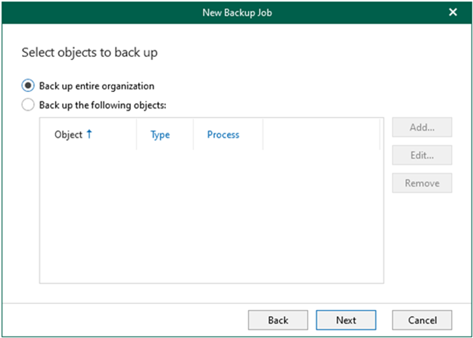Cancel the backup job wizard

422,320
